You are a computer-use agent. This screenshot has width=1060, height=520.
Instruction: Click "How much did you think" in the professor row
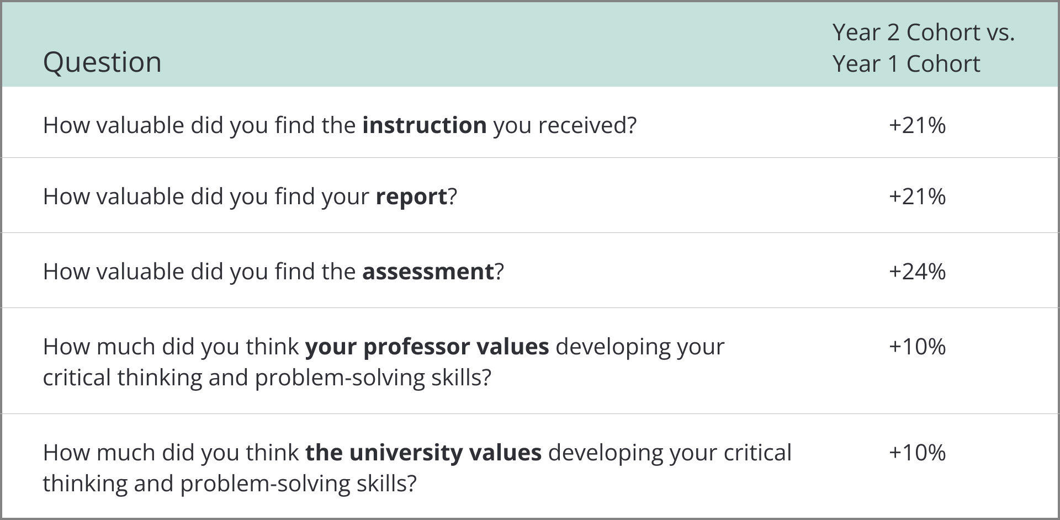(171, 347)
